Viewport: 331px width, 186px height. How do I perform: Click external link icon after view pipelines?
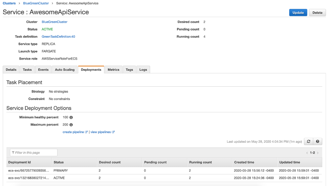(x=113, y=132)
